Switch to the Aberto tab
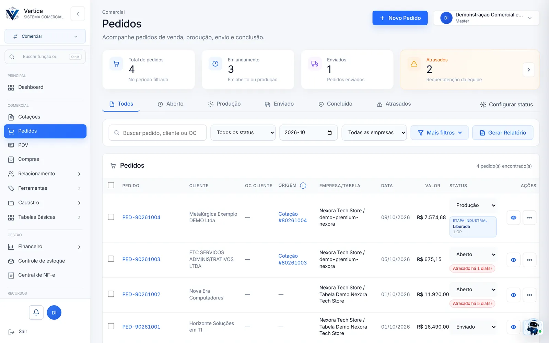549x343 pixels. (171, 104)
